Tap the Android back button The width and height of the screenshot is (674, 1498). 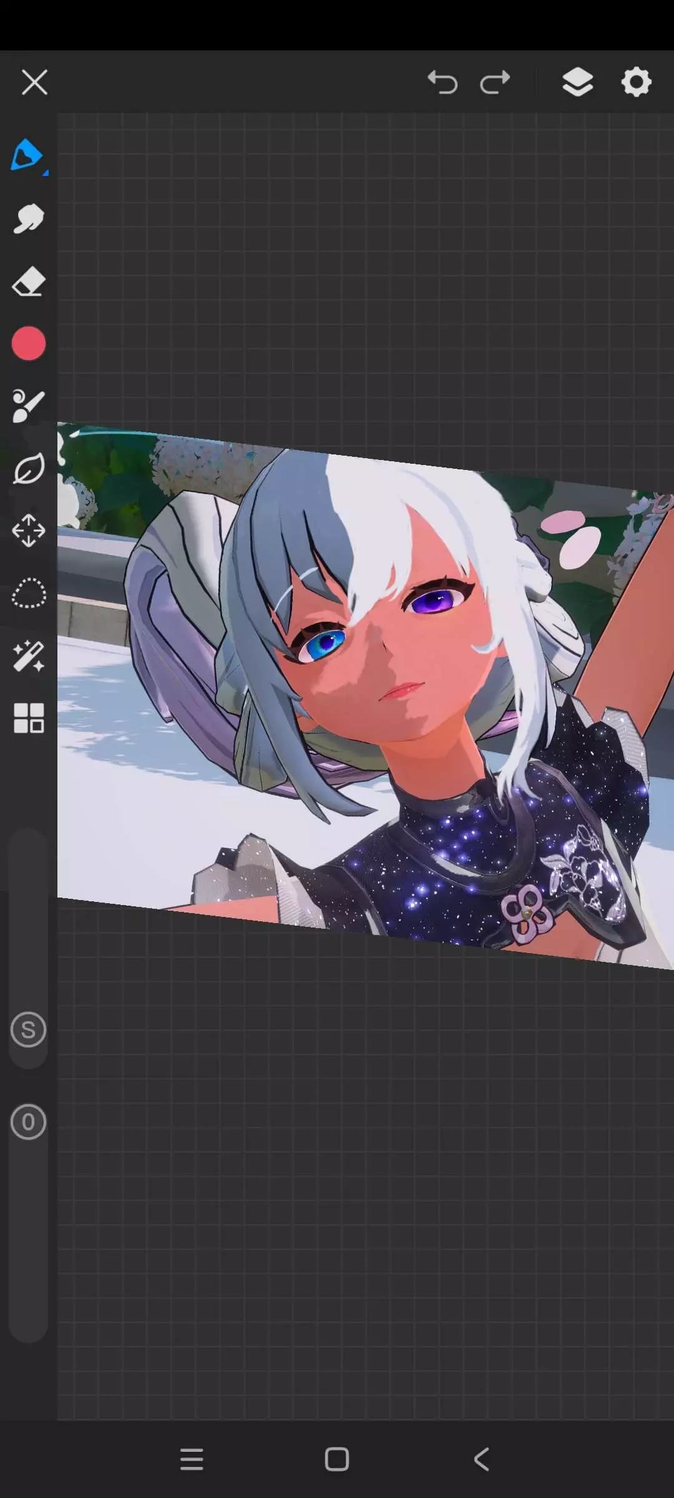point(481,1459)
